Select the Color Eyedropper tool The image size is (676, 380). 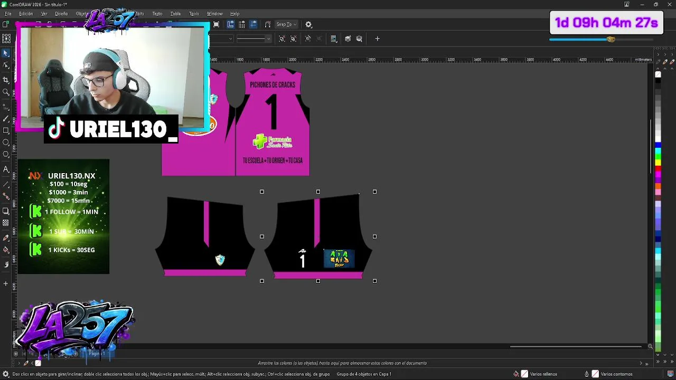(6, 238)
